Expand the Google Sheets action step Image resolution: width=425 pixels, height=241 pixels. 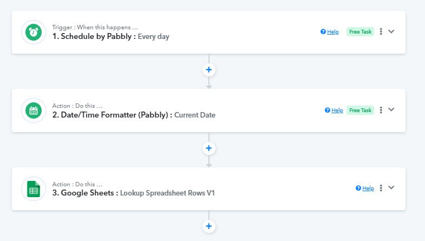tap(391, 187)
